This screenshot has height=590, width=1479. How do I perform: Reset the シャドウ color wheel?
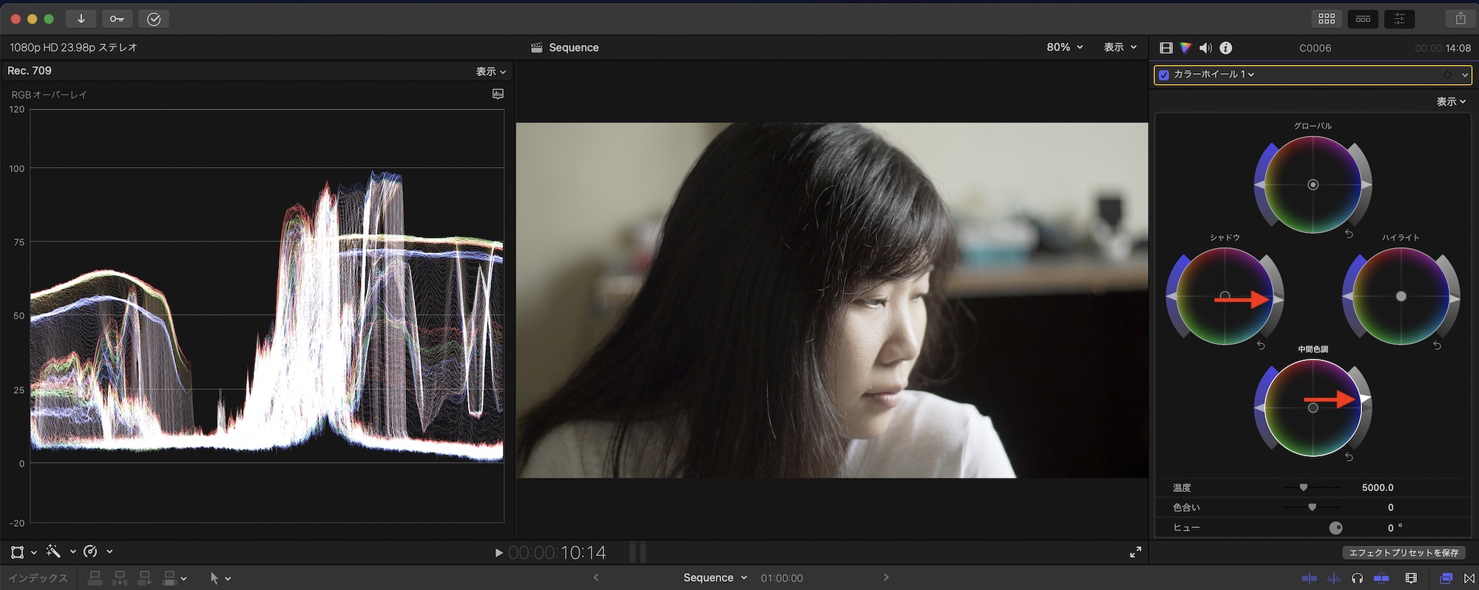pos(1261,346)
